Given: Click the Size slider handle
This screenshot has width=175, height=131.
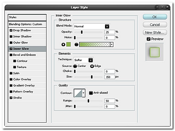Looking at the screenshot, I should 92,77.
